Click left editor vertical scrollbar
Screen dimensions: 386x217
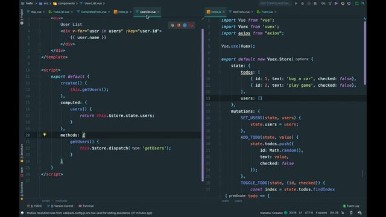tap(203, 105)
